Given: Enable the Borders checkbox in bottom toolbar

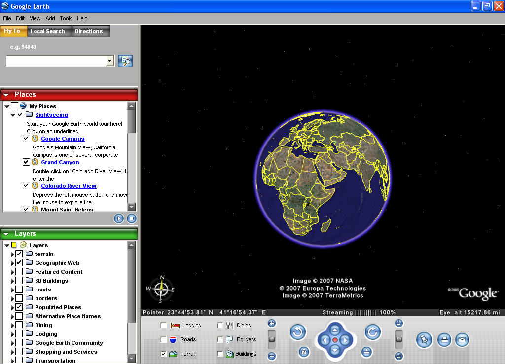Looking at the screenshot, I should (220, 339).
